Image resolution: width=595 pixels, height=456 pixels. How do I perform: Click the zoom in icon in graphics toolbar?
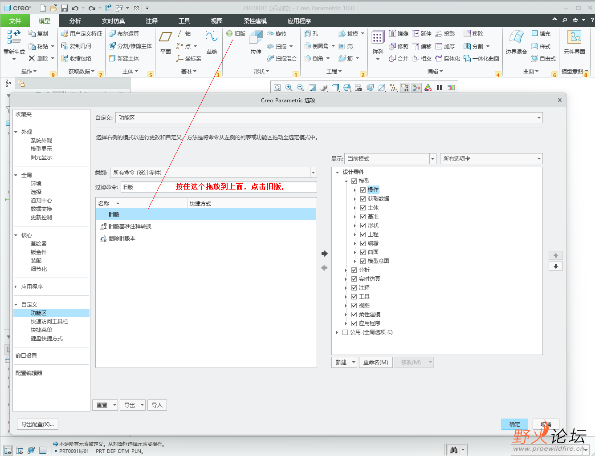(289, 88)
